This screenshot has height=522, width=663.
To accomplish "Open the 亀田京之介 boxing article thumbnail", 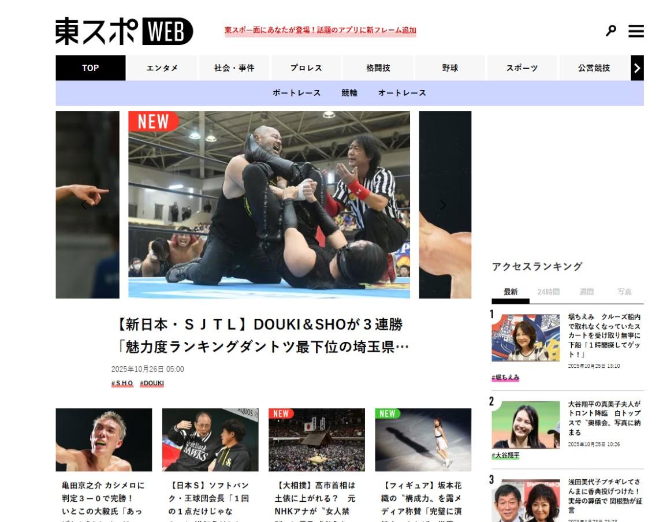I will pos(104,440).
